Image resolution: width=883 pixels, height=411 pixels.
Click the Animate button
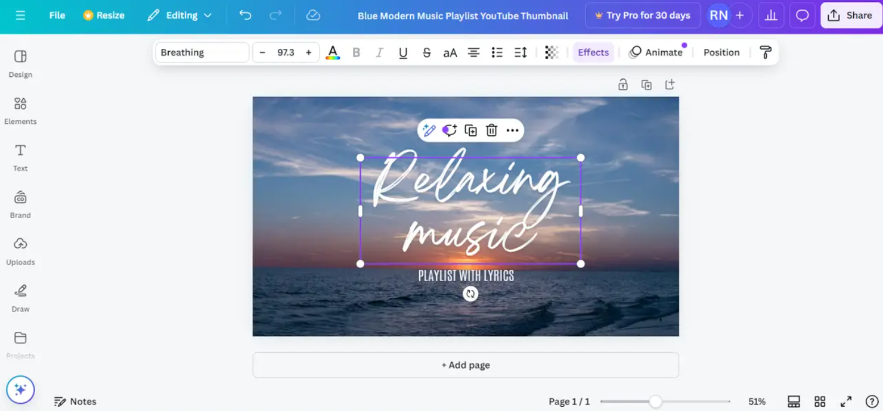[x=656, y=52]
